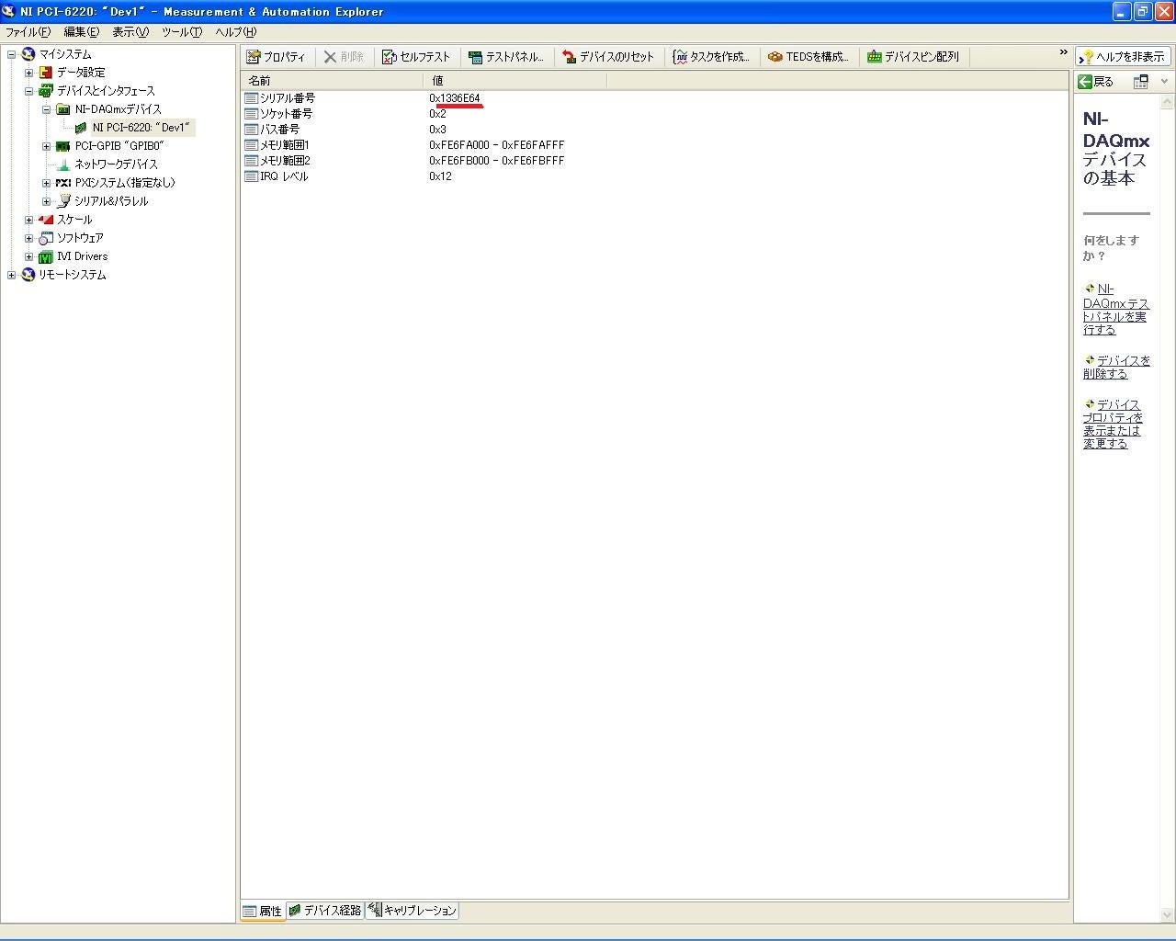Show more toolbar items via chevron

click(x=1063, y=52)
